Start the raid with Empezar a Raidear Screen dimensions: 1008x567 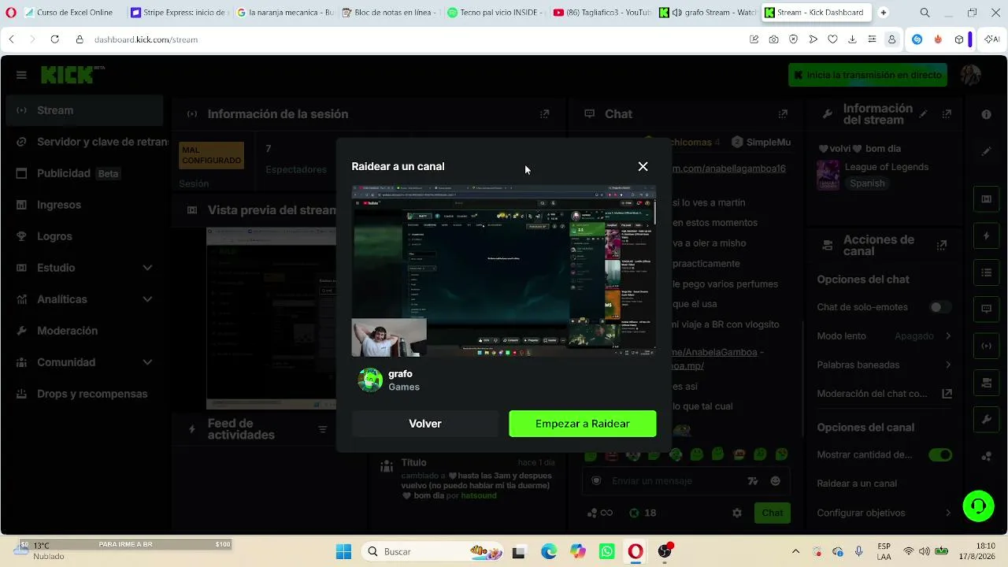[583, 424]
